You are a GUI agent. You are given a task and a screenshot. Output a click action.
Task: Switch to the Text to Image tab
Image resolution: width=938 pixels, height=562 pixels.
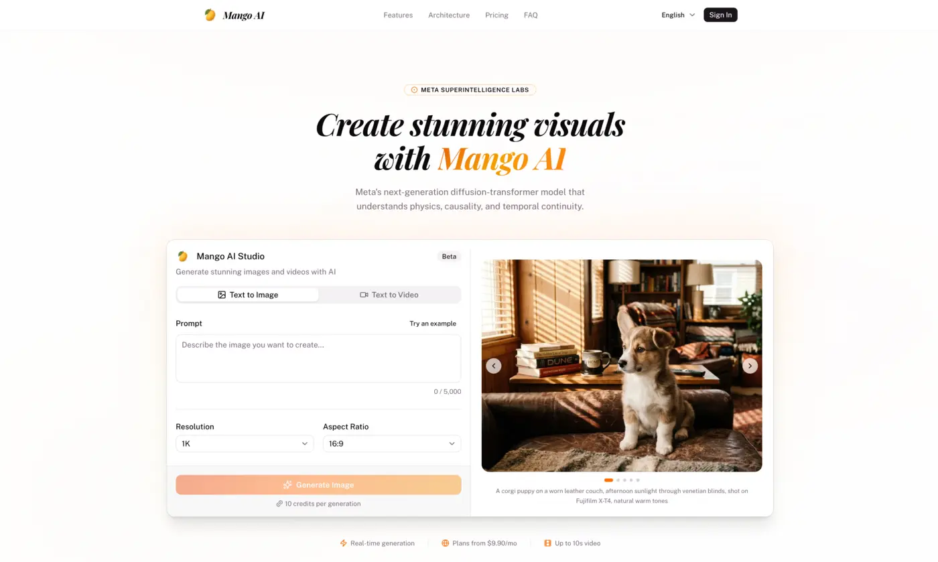pyautogui.click(x=248, y=295)
